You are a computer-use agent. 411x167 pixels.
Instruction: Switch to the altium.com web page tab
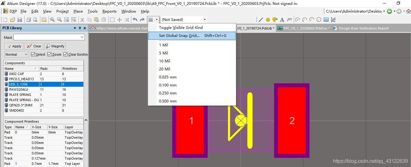click(119, 28)
